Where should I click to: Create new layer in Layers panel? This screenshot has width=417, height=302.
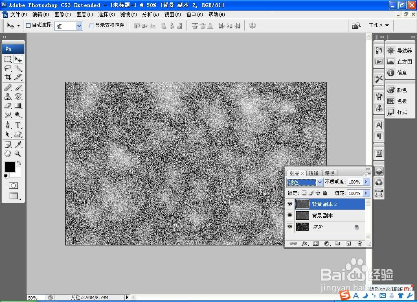[x=349, y=243]
